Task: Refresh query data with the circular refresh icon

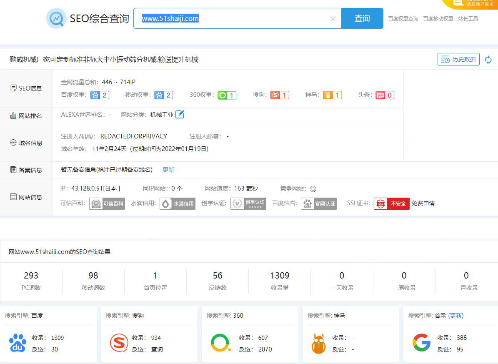Action: [488, 60]
